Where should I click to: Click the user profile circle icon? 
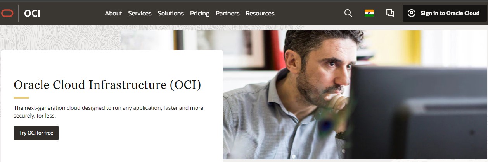click(412, 13)
